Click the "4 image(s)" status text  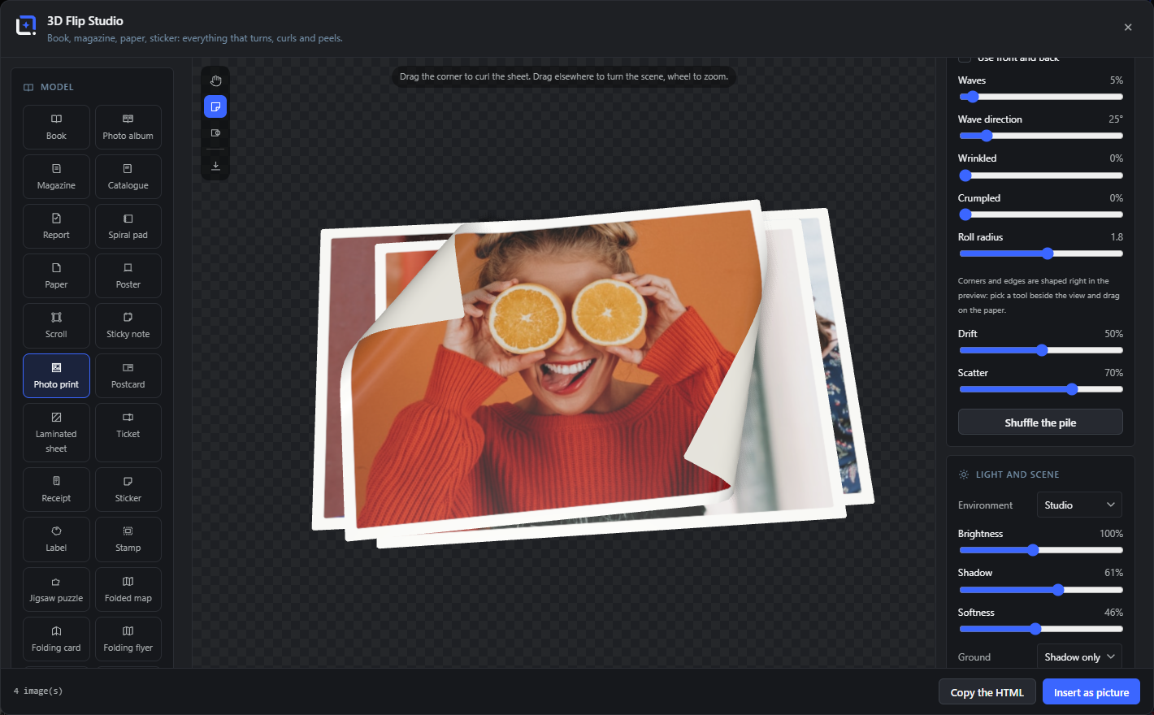(38, 691)
